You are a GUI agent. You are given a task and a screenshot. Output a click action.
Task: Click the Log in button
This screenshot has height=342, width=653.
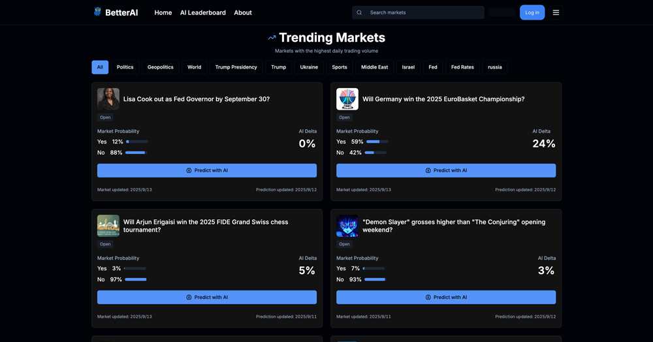tap(532, 12)
